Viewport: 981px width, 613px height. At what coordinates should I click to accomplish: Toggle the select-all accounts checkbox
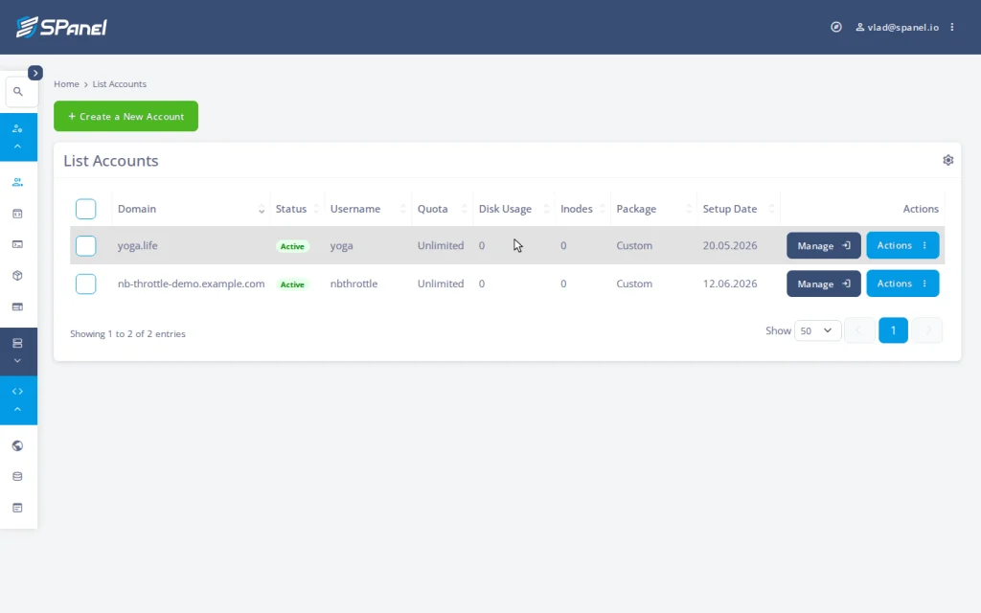(85, 209)
